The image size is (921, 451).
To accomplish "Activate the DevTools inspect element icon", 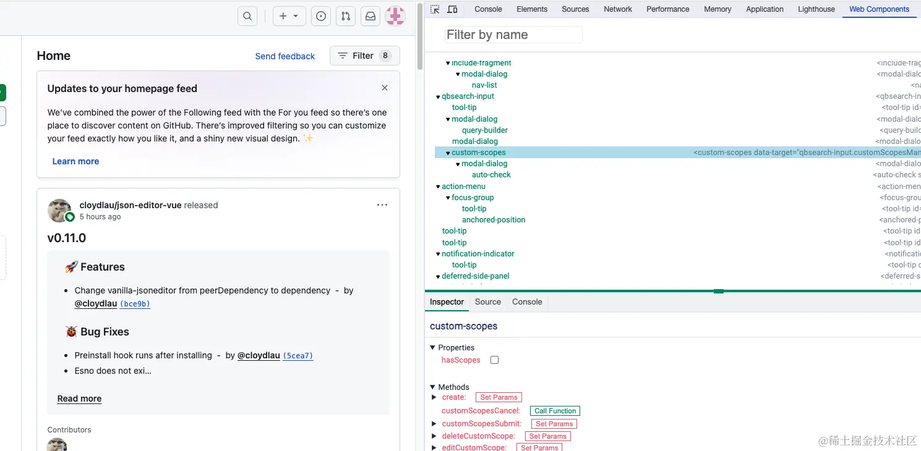I will coord(435,9).
